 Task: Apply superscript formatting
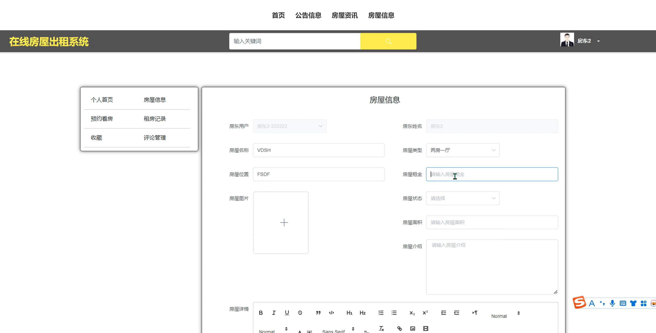point(425,313)
